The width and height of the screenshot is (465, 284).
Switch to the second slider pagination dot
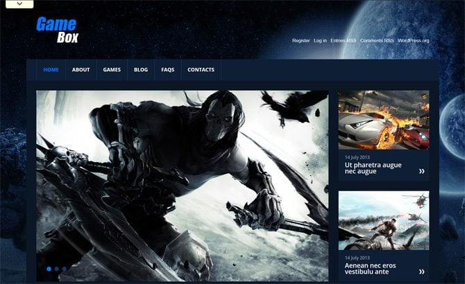[x=56, y=269]
